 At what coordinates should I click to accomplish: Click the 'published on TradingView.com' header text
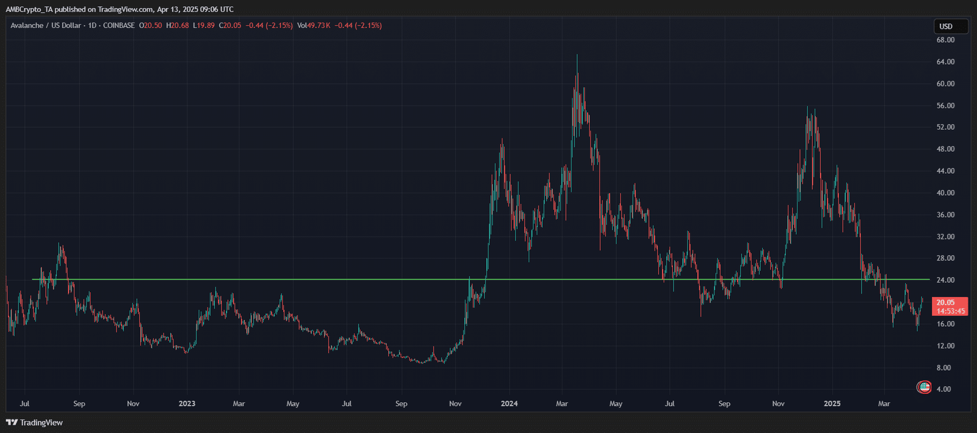[x=104, y=10]
